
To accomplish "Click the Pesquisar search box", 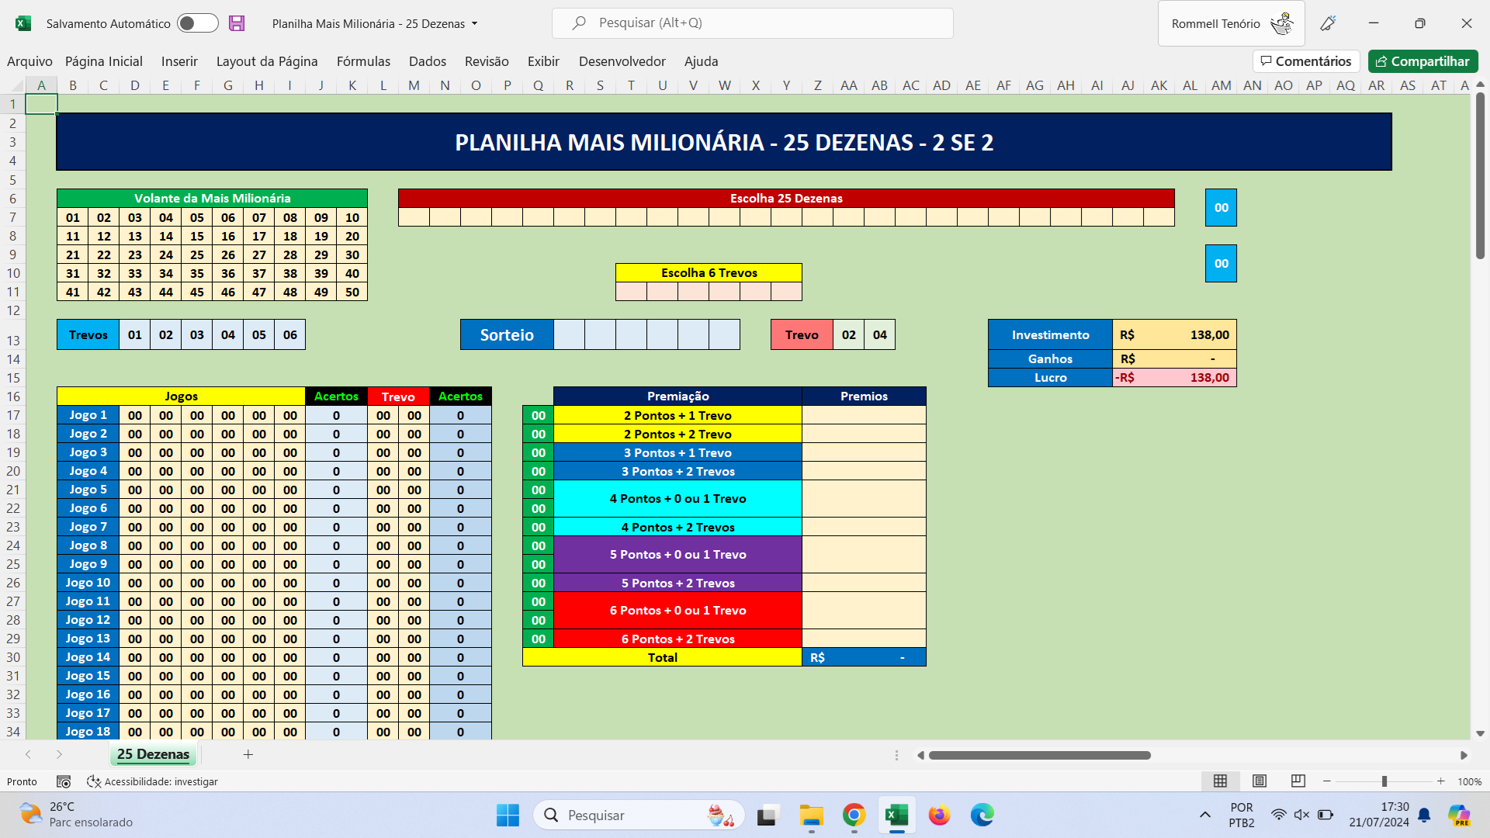I will pyautogui.click(x=752, y=23).
